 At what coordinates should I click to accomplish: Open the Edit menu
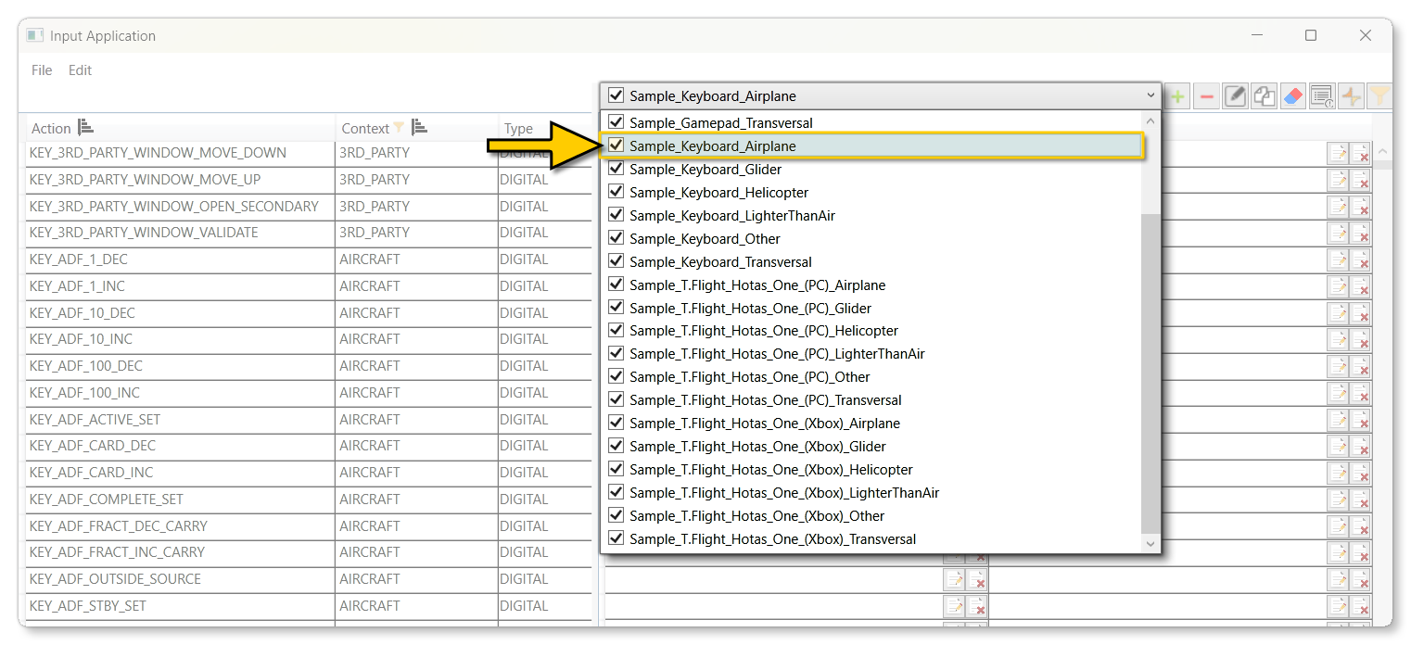coord(80,70)
